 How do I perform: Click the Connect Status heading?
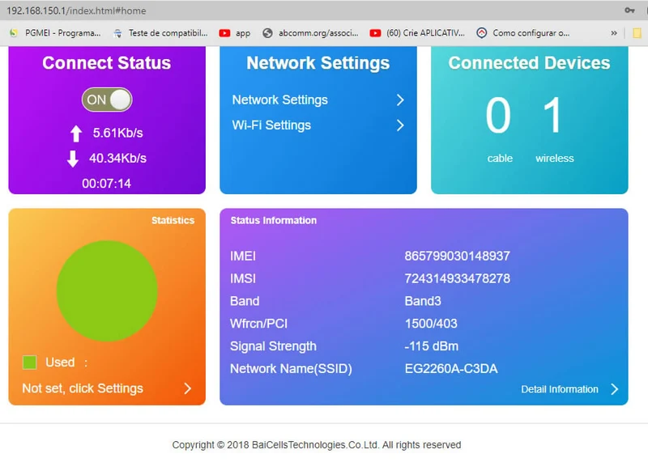click(107, 63)
